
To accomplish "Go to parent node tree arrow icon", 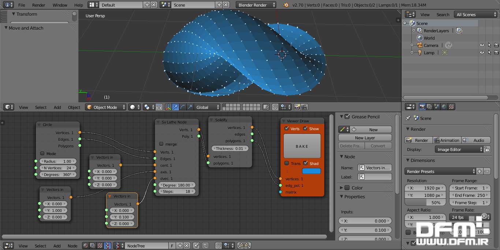I will (x=205, y=246).
